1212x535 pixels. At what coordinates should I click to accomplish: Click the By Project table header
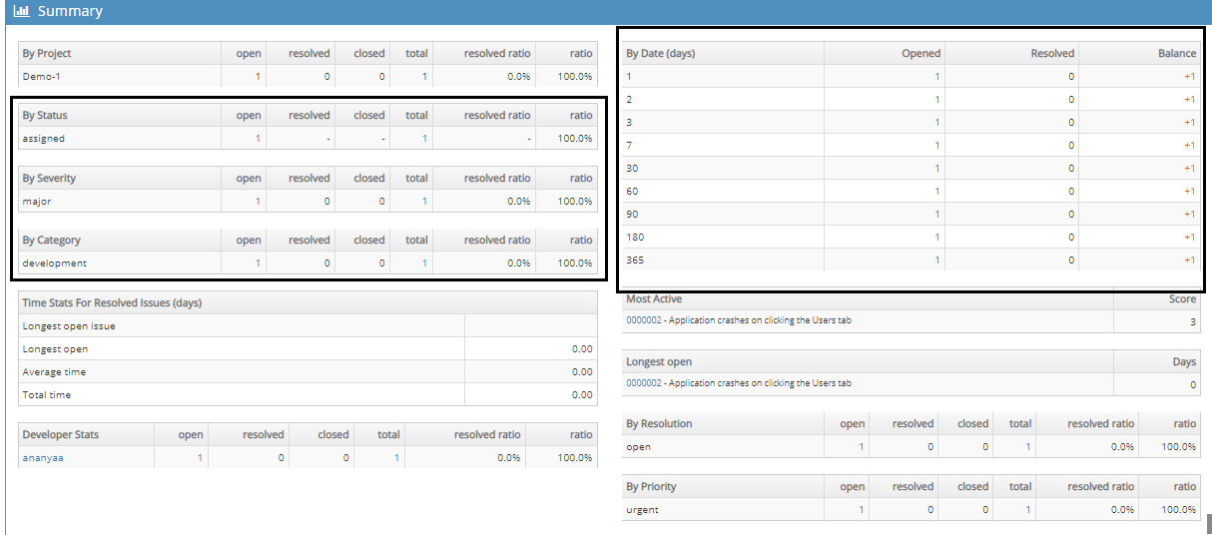coord(47,53)
